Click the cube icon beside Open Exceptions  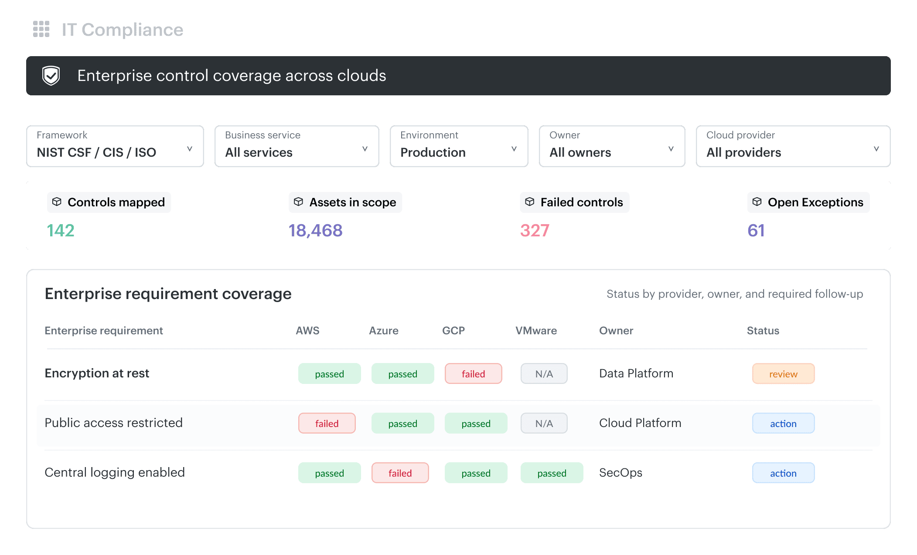pos(757,202)
